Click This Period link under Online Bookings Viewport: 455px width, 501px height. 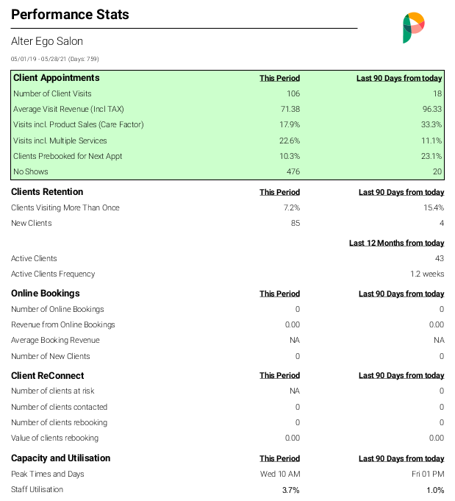pos(279,294)
